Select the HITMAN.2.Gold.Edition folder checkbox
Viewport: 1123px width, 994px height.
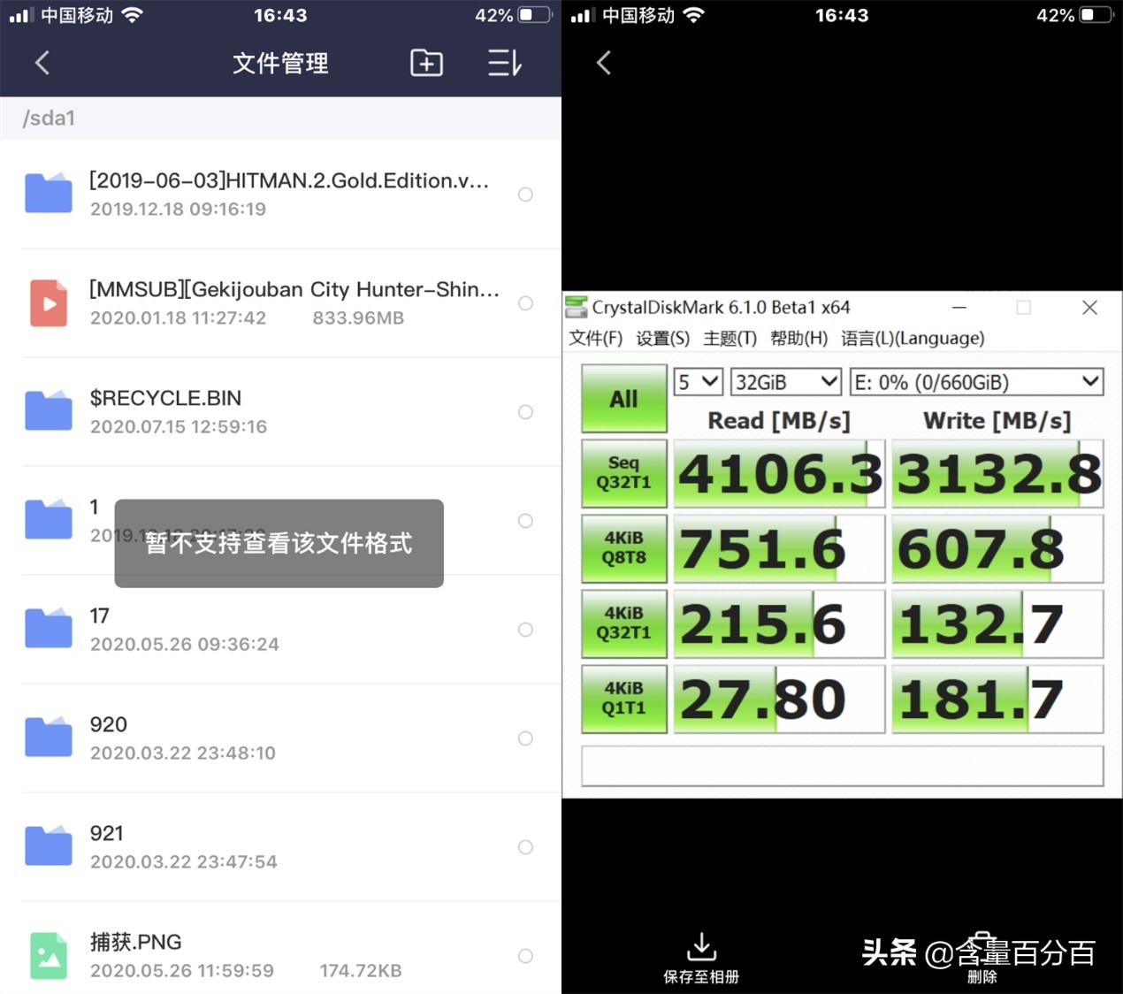[x=525, y=195]
